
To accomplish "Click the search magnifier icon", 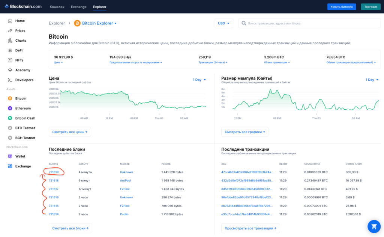I will tap(244, 23).
